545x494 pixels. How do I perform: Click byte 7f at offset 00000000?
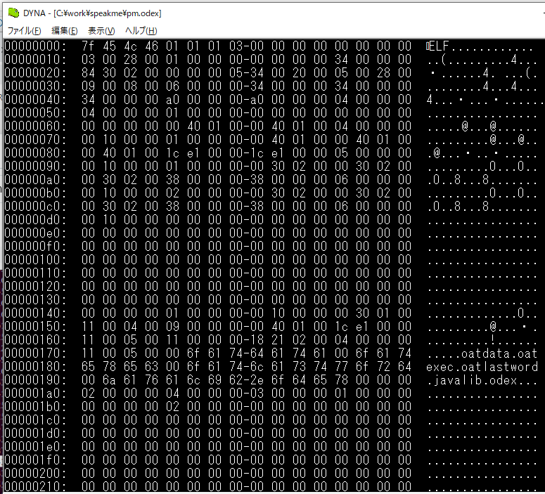(x=88, y=46)
